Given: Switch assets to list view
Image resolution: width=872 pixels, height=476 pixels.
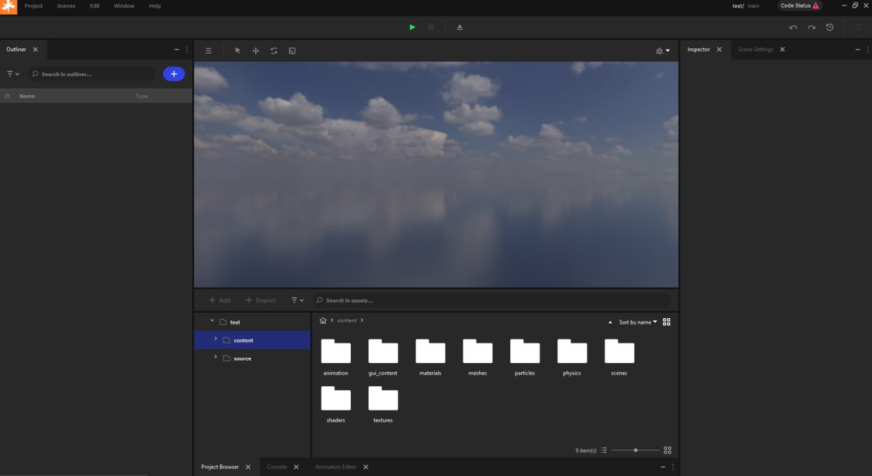Looking at the screenshot, I should click(604, 450).
